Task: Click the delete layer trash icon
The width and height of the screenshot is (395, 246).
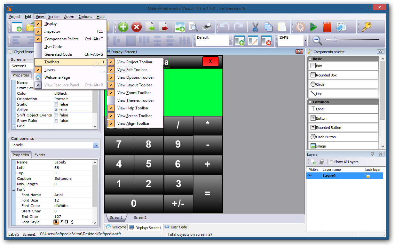Action: coord(321,162)
